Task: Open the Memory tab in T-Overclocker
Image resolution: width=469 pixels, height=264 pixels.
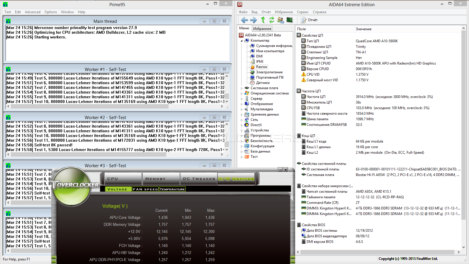Action: pos(161,179)
